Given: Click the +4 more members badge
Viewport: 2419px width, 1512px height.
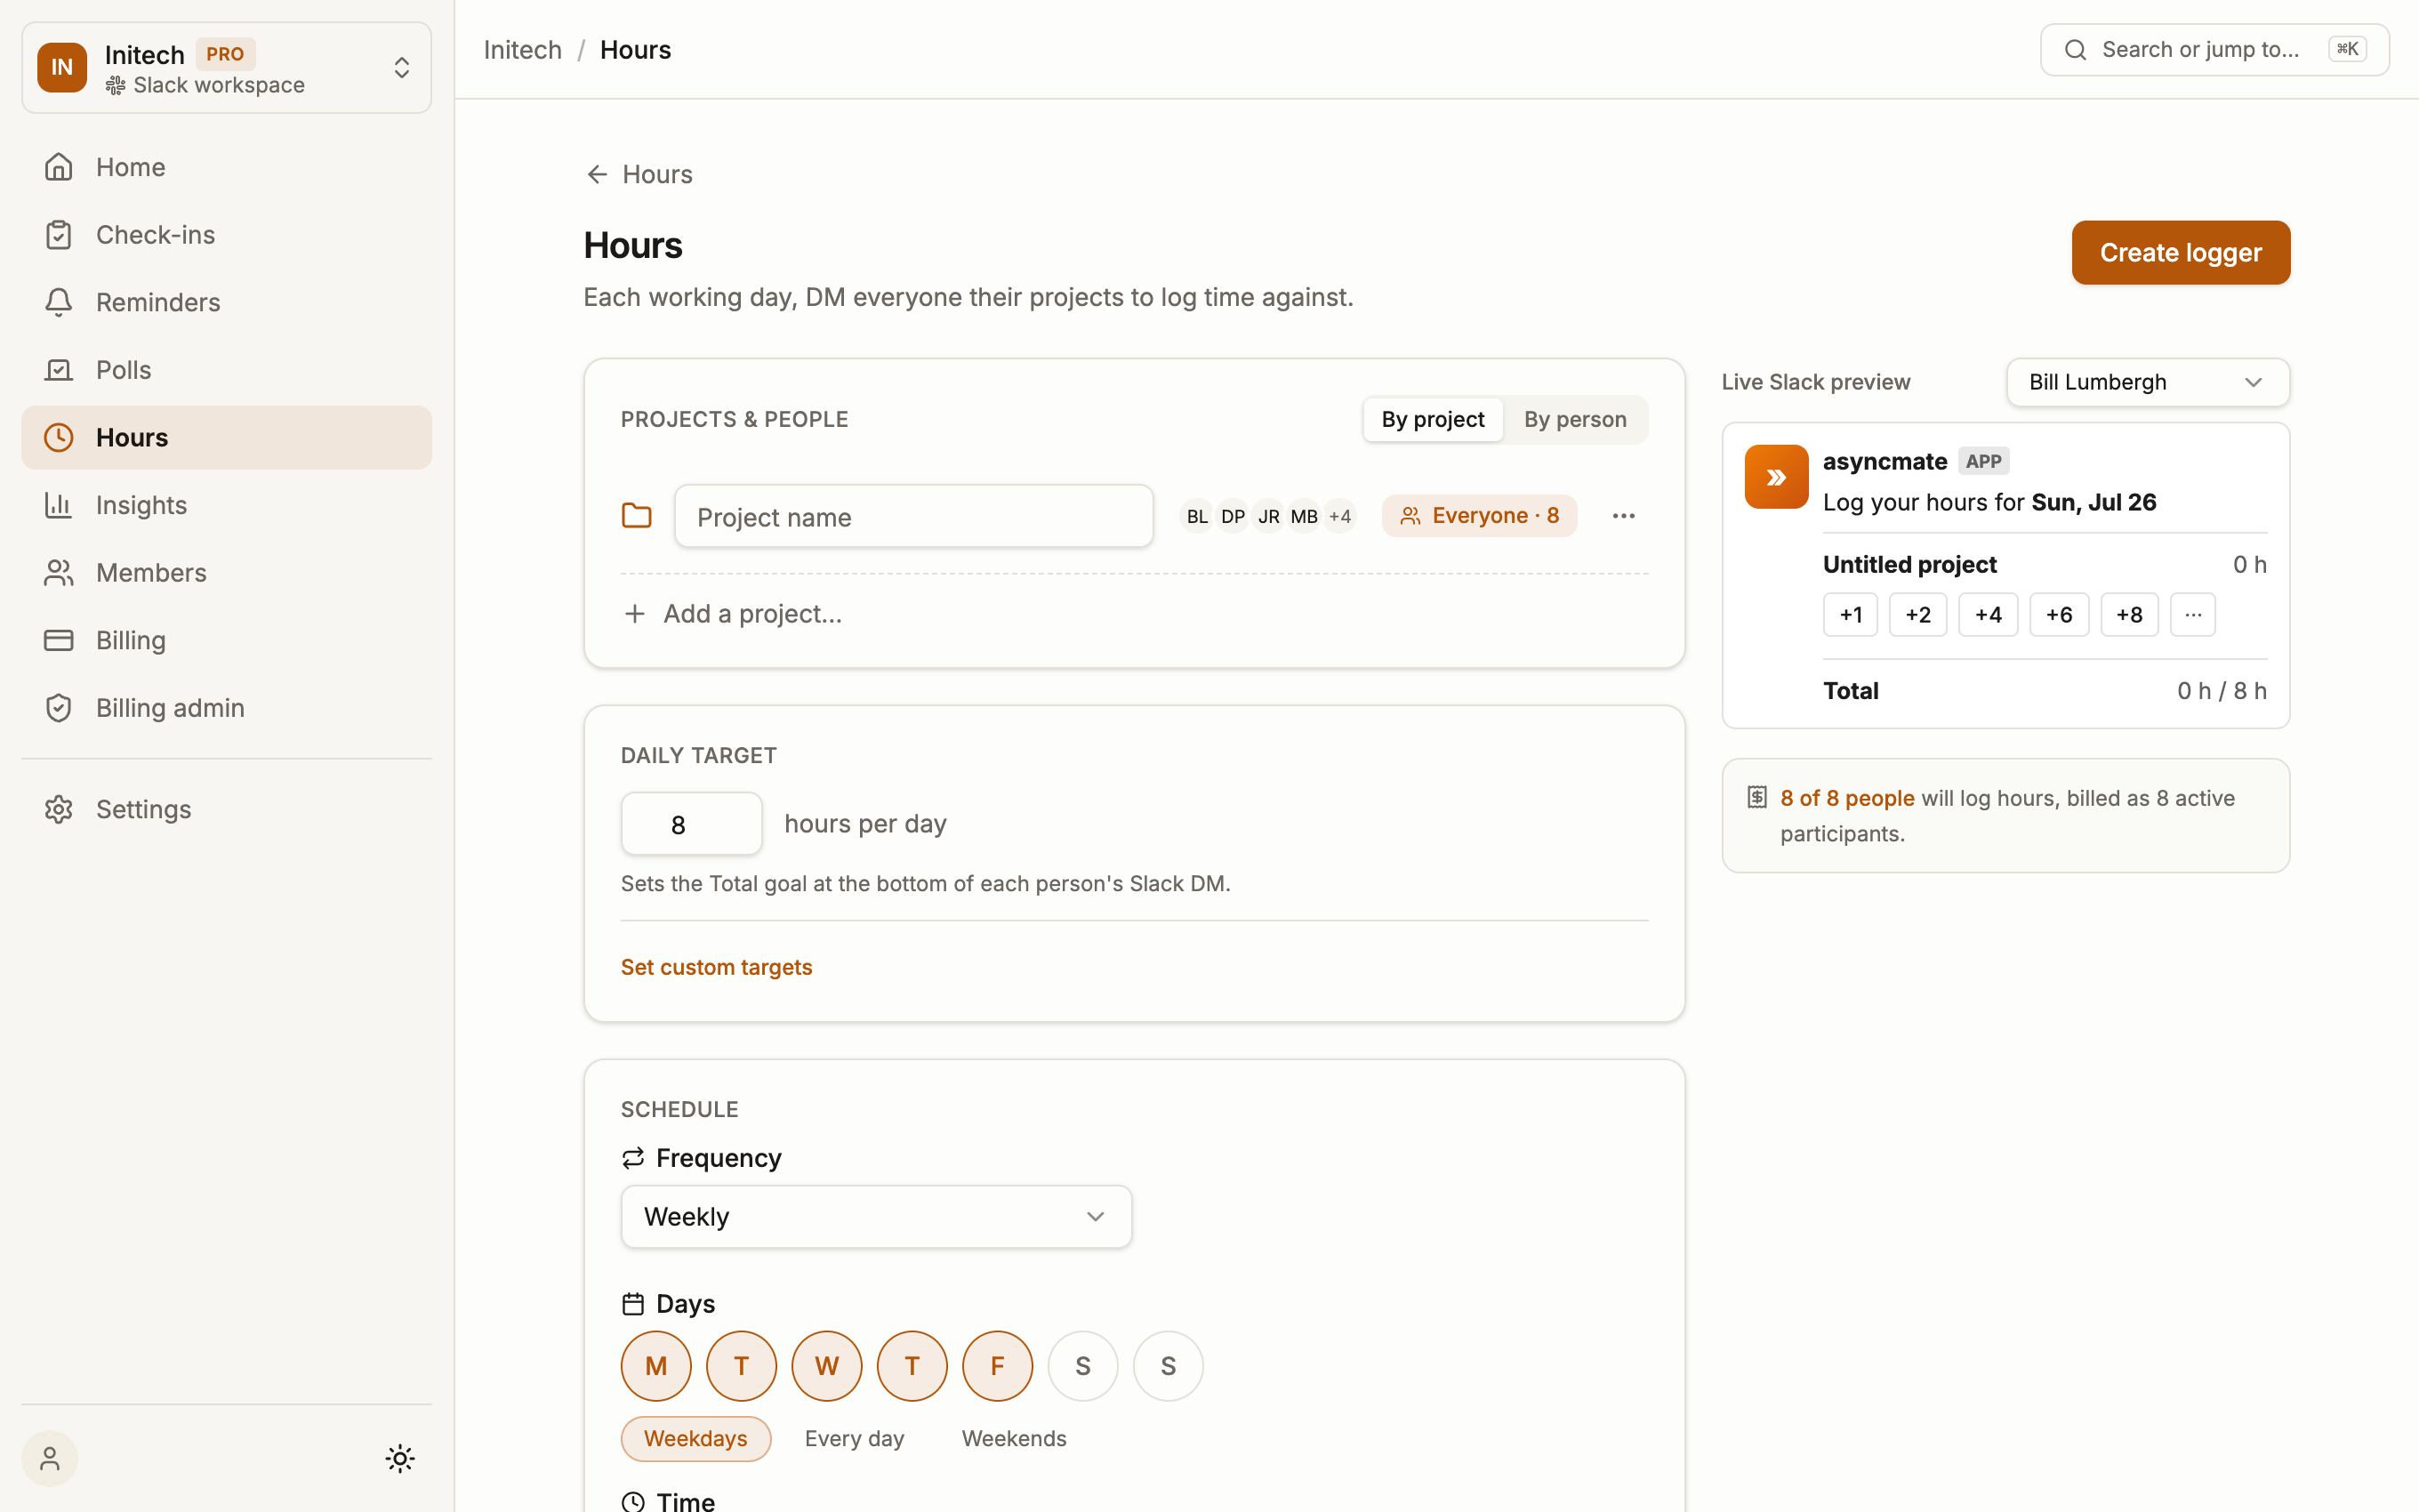Looking at the screenshot, I should coord(1339,516).
